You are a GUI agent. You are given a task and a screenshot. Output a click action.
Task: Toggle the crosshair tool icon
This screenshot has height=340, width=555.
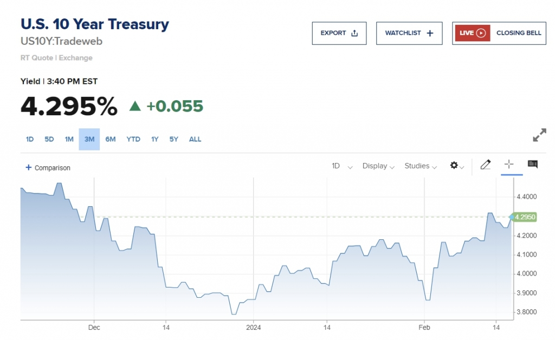click(509, 165)
